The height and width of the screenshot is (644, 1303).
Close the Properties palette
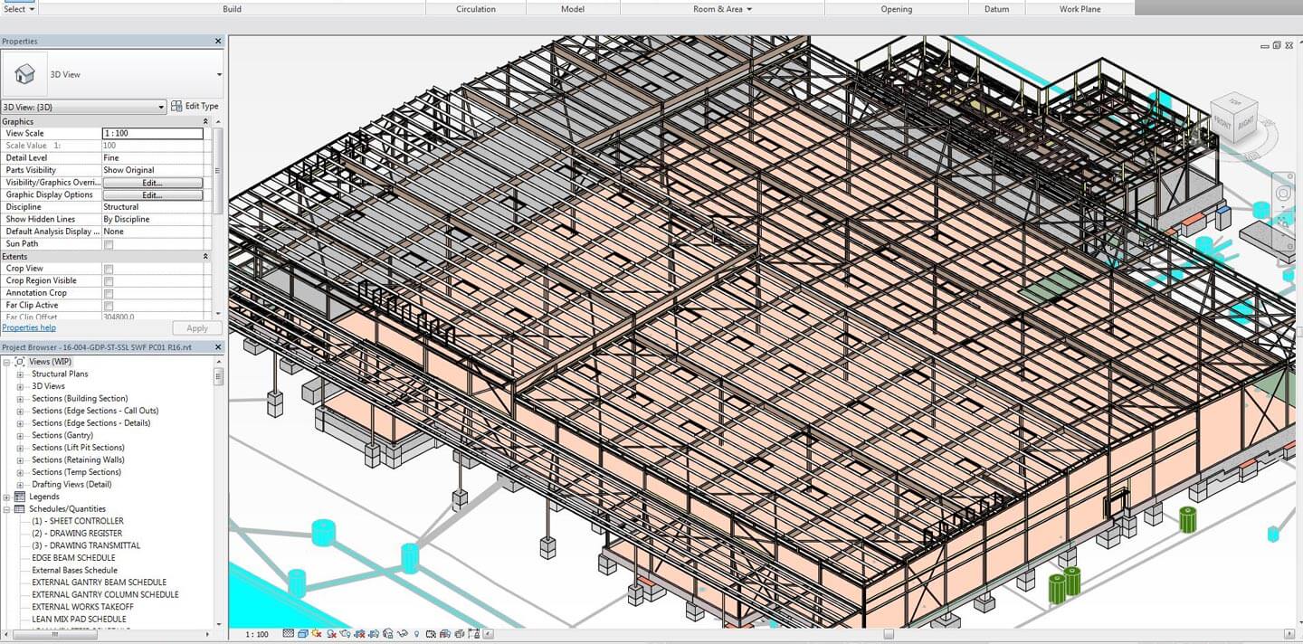point(218,42)
